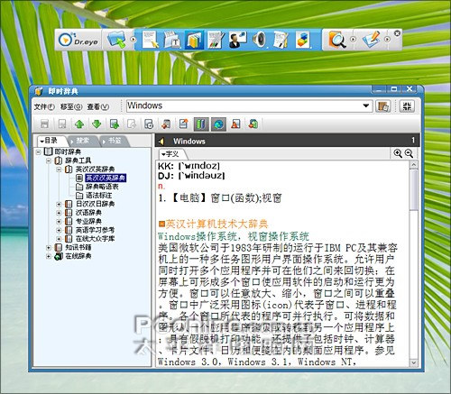Open the 移至(G) menu
Screen dimensions: 451x394
71,106
